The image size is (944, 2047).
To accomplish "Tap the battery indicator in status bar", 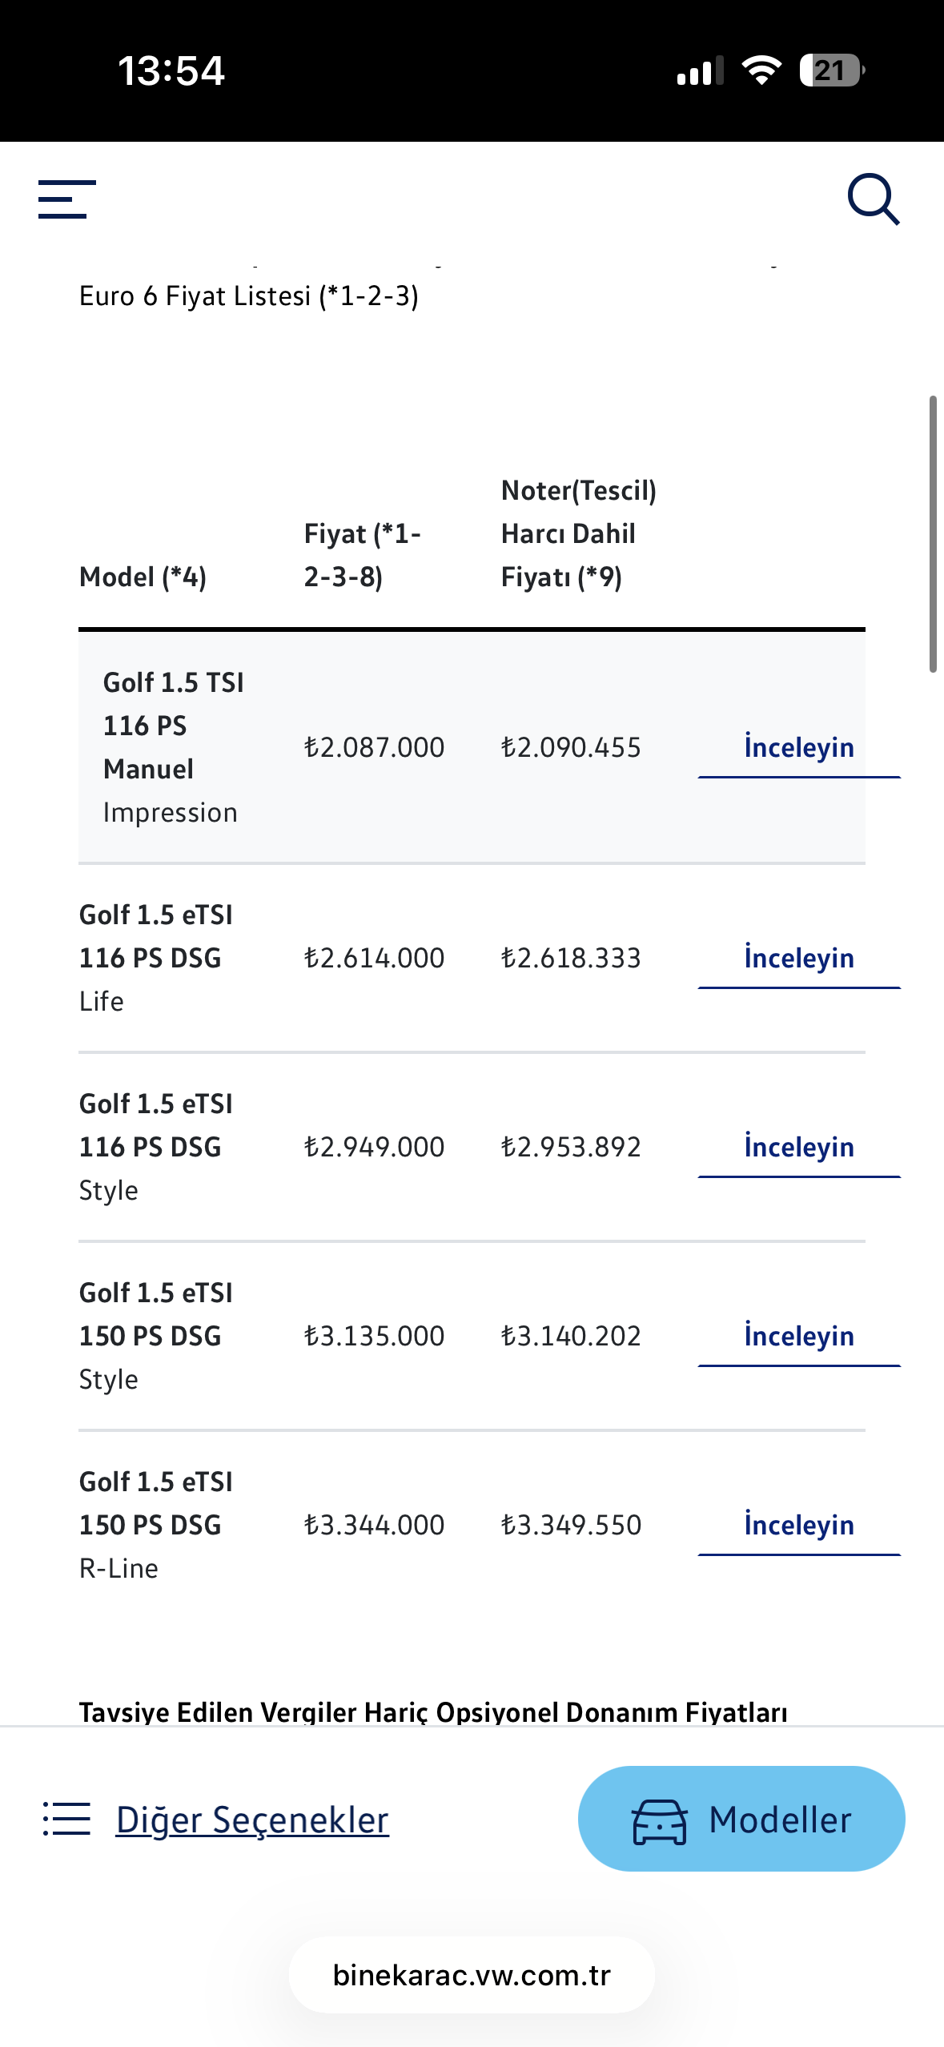I will (832, 70).
